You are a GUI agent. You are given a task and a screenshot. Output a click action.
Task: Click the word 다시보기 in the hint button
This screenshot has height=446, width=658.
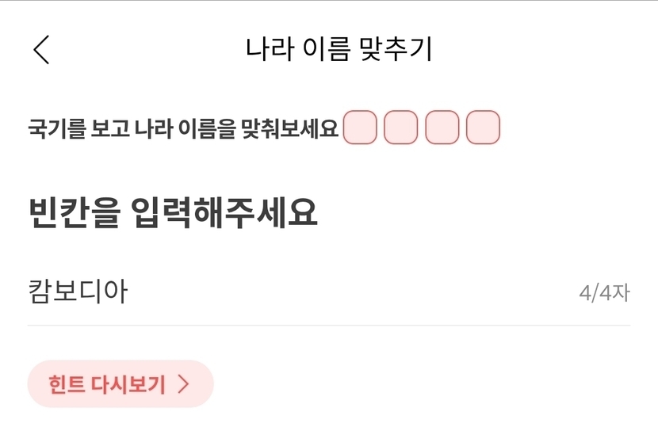pyautogui.click(x=128, y=385)
